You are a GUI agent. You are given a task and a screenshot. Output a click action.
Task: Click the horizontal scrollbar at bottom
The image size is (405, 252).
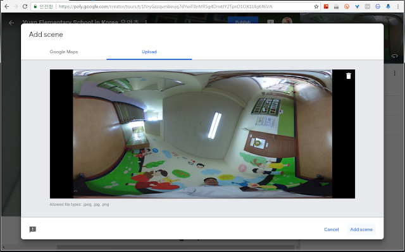[176, 248]
